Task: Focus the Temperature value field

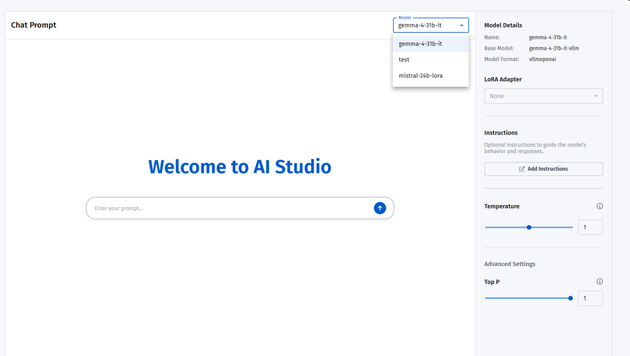Action: [590, 227]
